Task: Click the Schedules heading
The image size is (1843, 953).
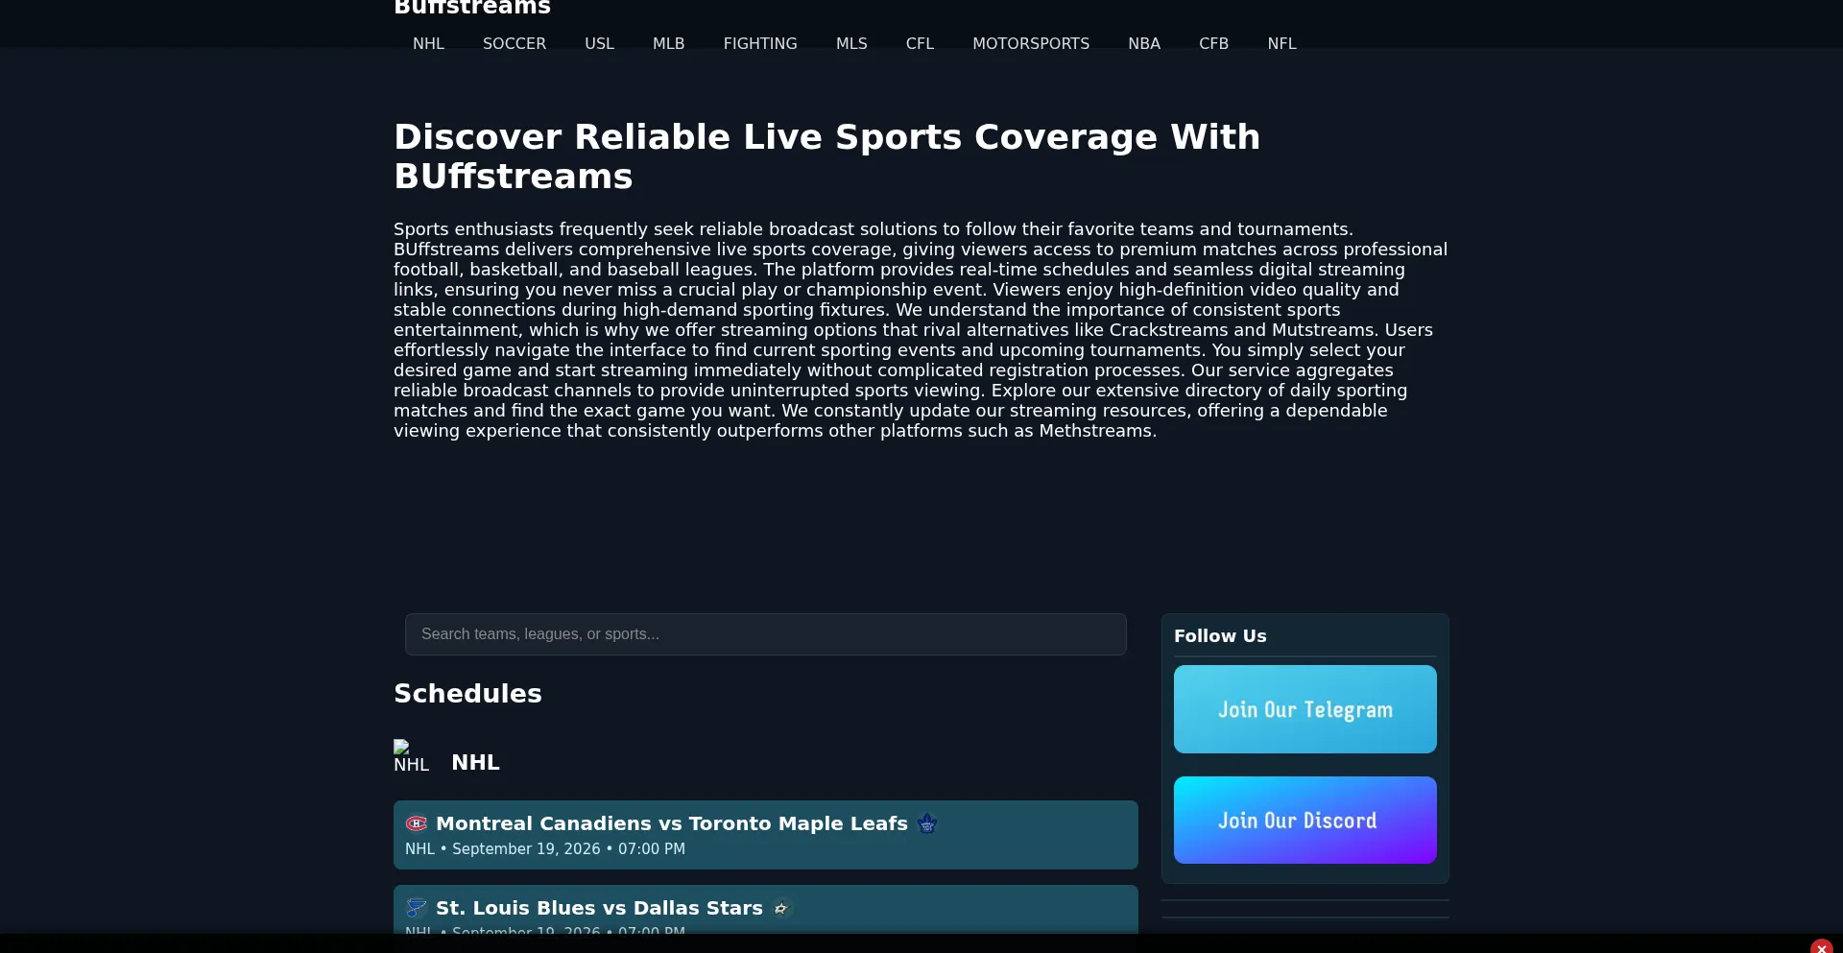Action: click(x=467, y=694)
